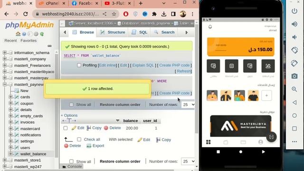Bookmark page with star icon
This screenshot has width=304, height=171.
coord(114,14)
